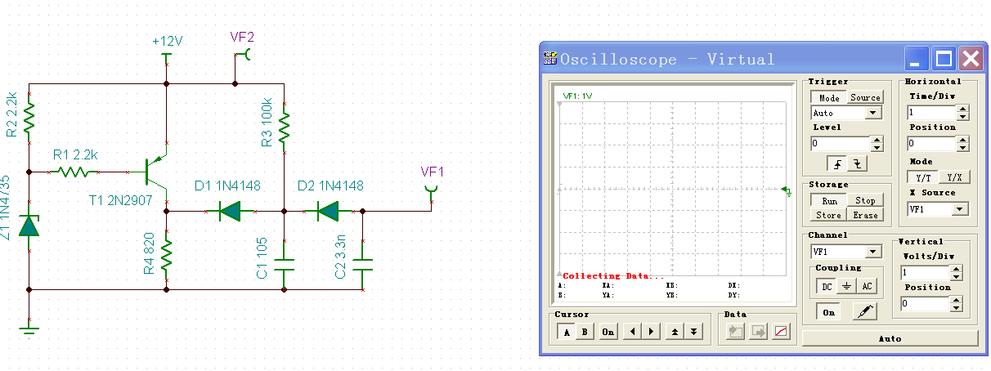Click the probe pen icon in Channel panel
Viewport: 991px width, 371px height.
click(x=865, y=311)
